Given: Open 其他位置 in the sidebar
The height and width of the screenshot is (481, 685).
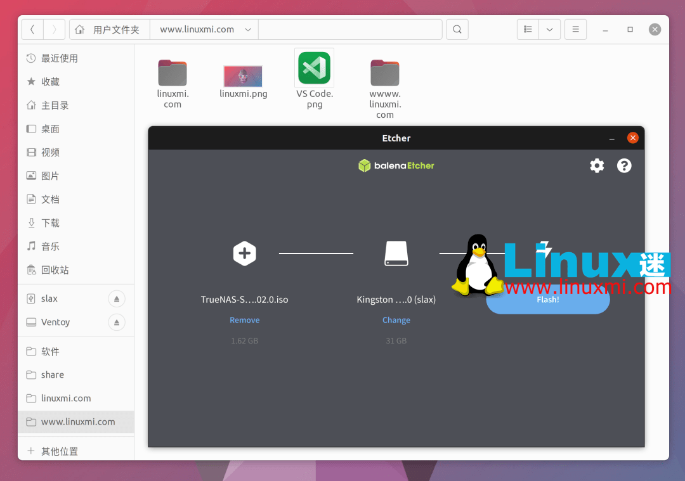Looking at the screenshot, I should coord(76,451).
